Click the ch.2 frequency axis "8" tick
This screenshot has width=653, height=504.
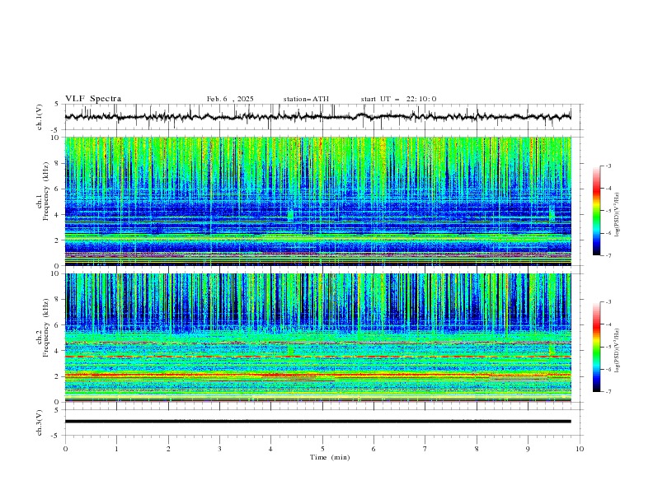click(59, 300)
